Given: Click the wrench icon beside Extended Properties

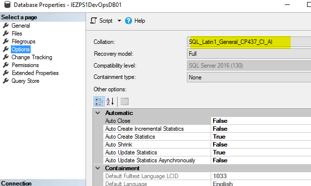Looking at the screenshot, I should (6, 73).
